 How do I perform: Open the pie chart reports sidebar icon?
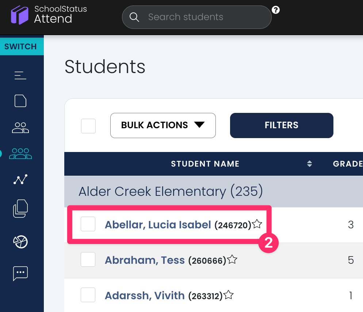[x=20, y=241]
